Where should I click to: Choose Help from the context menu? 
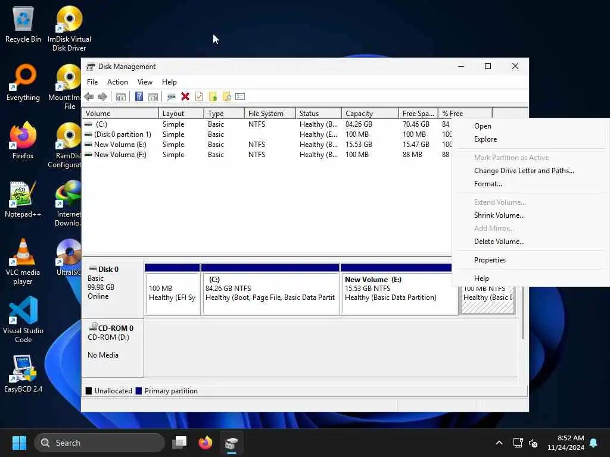click(x=531, y=278)
